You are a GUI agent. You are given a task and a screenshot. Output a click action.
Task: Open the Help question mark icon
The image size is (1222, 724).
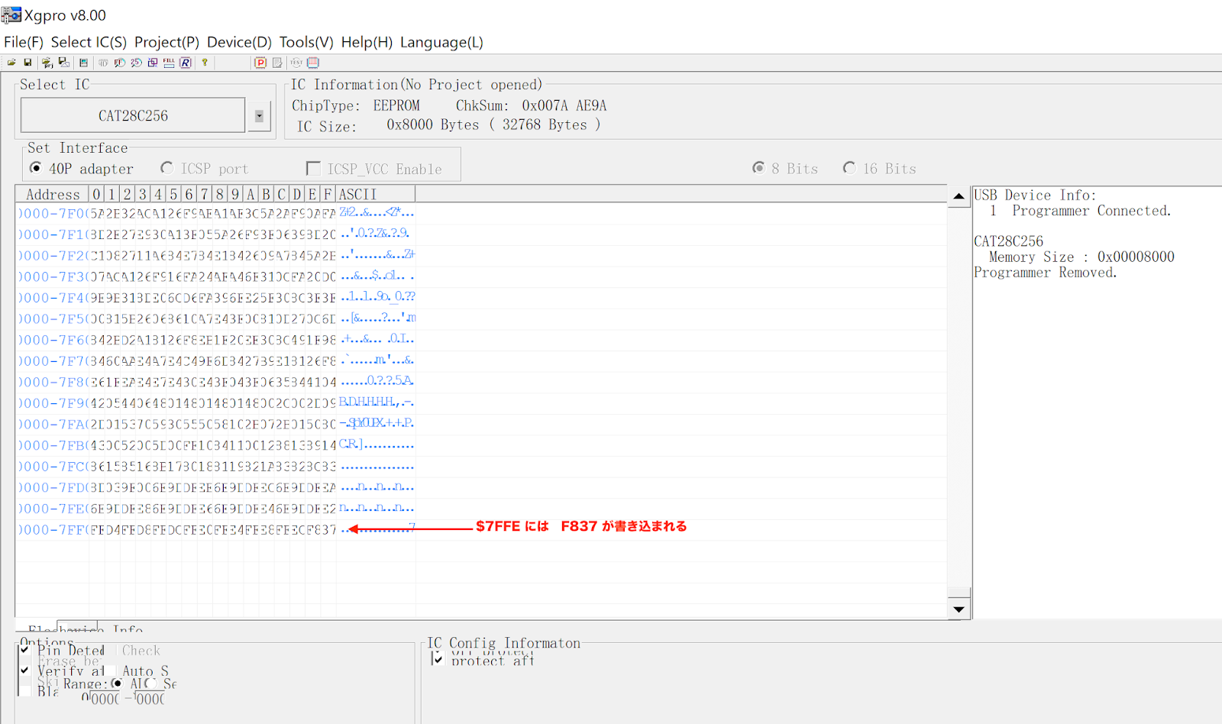(x=204, y=62)
